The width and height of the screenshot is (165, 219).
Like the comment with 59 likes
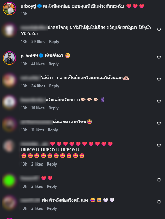click(159, 29)
